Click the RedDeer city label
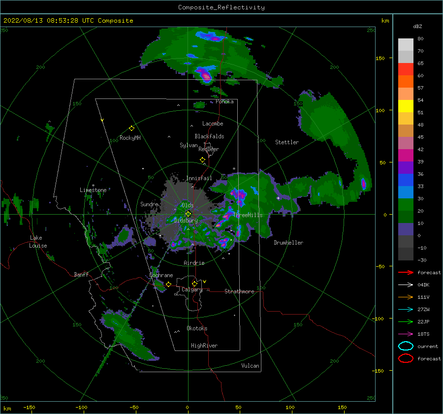443x414 pixels. [209, 149]
